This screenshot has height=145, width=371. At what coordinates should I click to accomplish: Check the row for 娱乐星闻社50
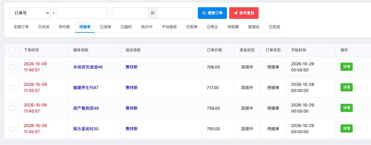(x=12, y=129)
